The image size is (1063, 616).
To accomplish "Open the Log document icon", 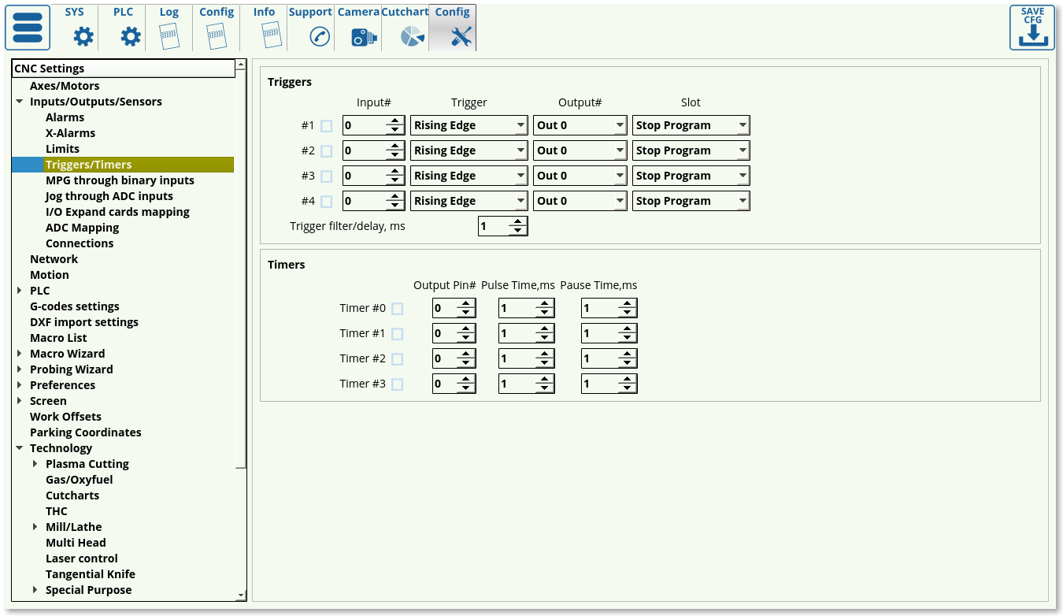I will pos(169,36).
